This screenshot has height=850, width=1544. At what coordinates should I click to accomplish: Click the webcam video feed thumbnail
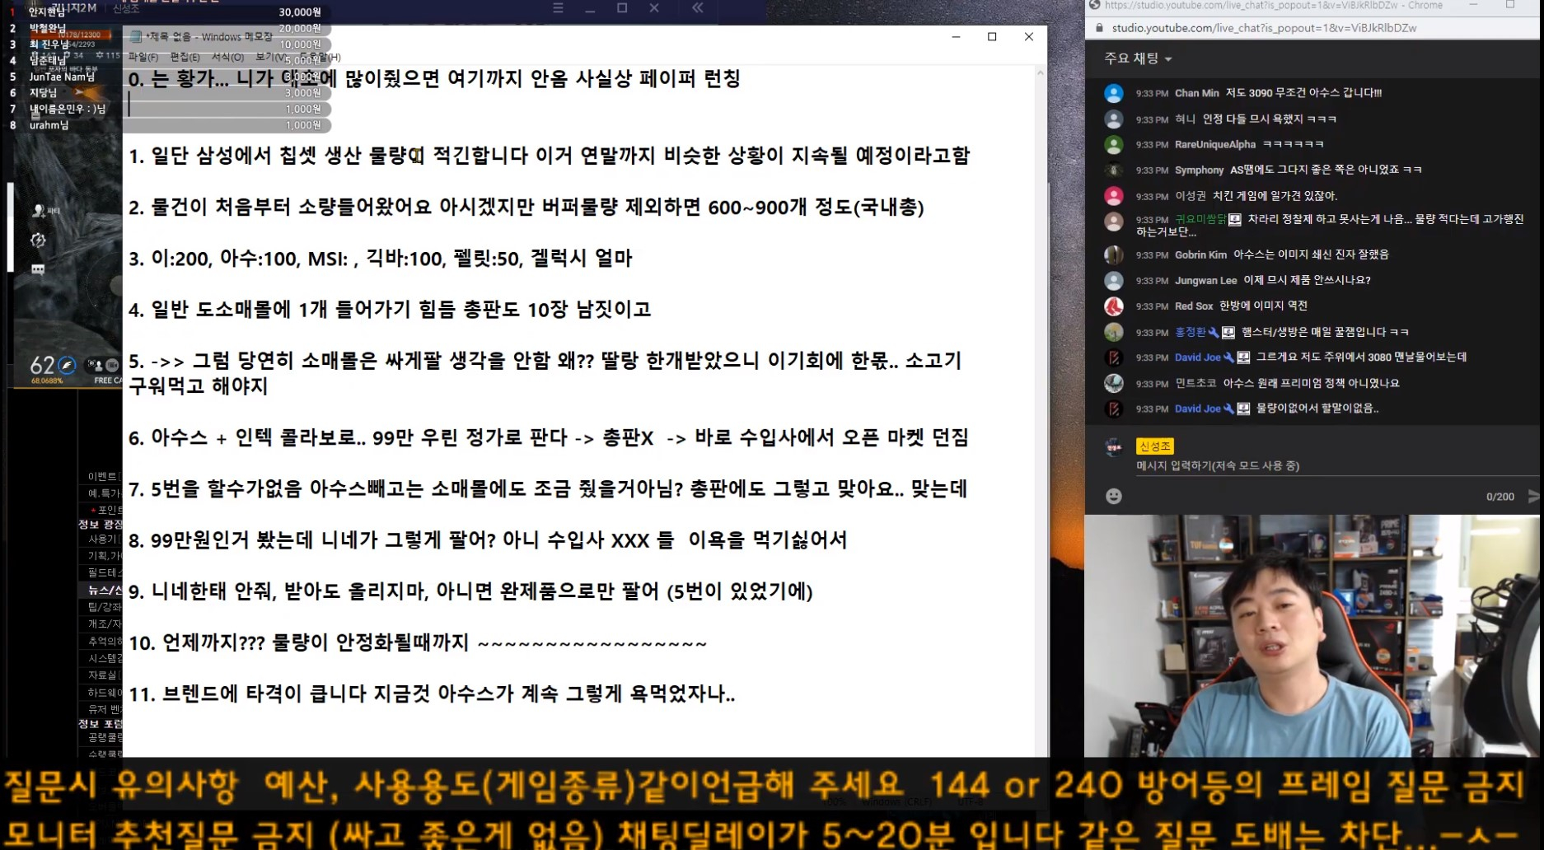(x=1312, y=636)
